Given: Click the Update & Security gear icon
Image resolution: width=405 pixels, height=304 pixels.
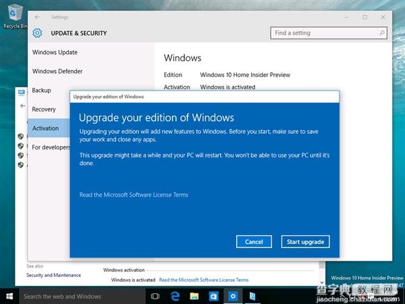Looking at the screenshot, I should [37, 33].
